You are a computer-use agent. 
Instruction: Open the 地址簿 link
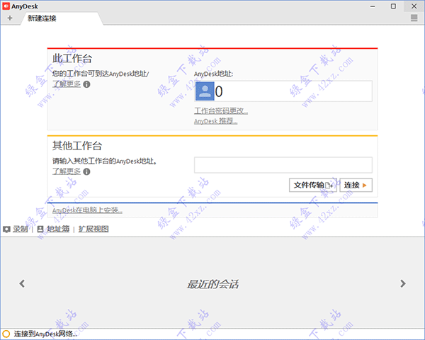click(x=58, y=229)
